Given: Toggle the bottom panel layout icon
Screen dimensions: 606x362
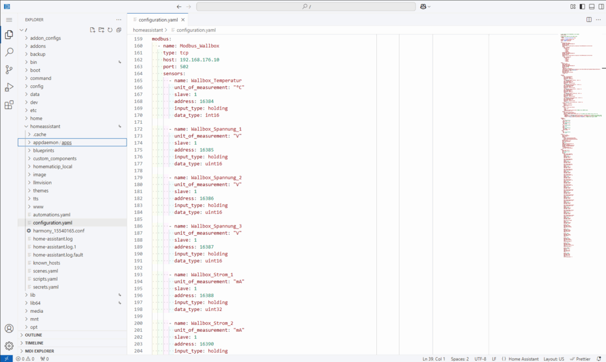Looking at the screenshot, I should click(x=592, y=7).
